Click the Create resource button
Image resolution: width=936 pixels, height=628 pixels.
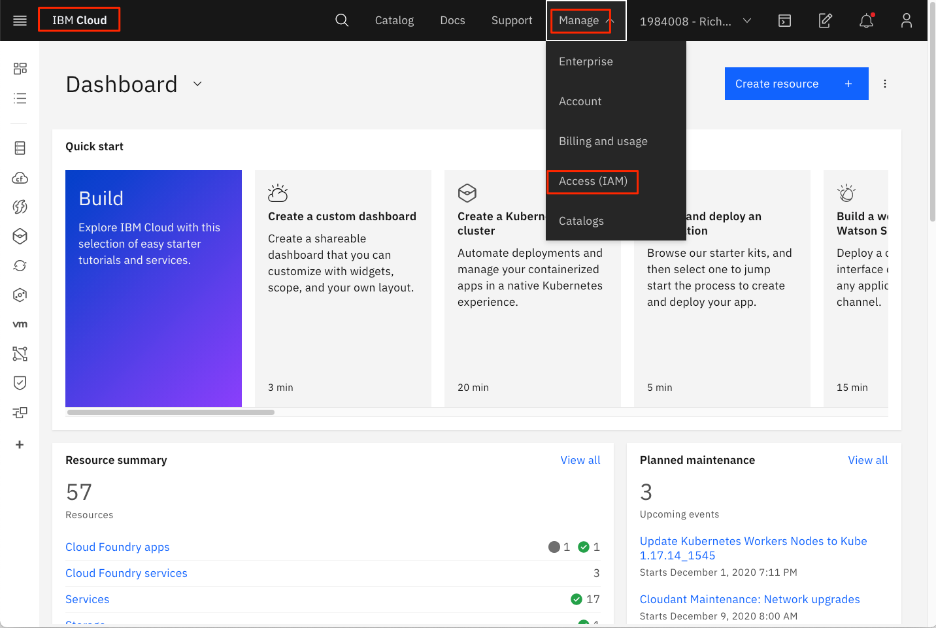[796, 84]
